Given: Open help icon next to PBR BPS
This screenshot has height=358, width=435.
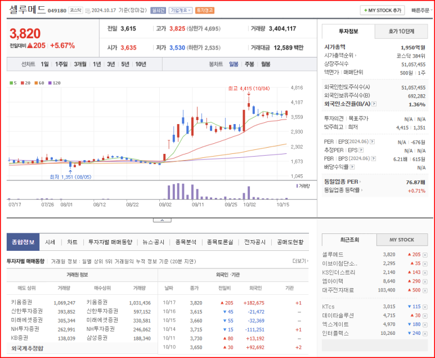Looking at the screenshot, I should [x=374, y=159].
